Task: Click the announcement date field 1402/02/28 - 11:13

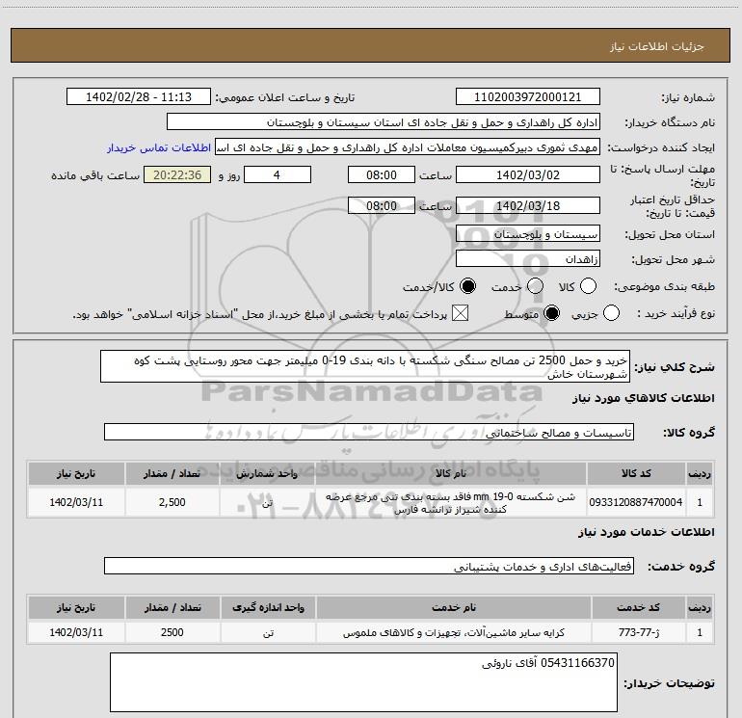Action: point(139,96)
